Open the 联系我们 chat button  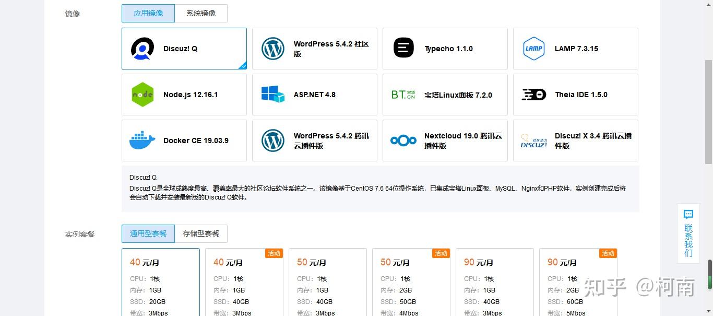[688, 233]
